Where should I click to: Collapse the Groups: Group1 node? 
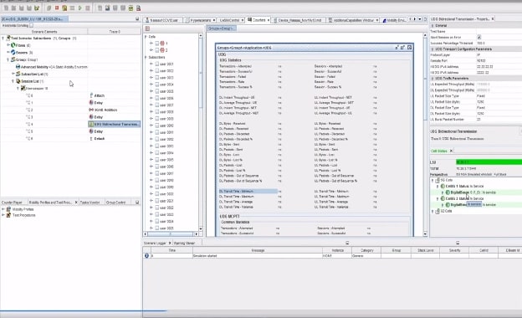(8, 59)
